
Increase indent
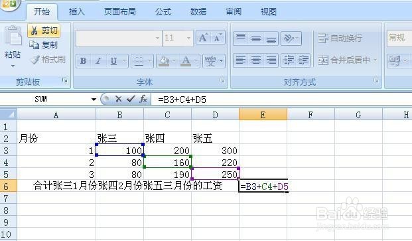(x=303, y=60)
